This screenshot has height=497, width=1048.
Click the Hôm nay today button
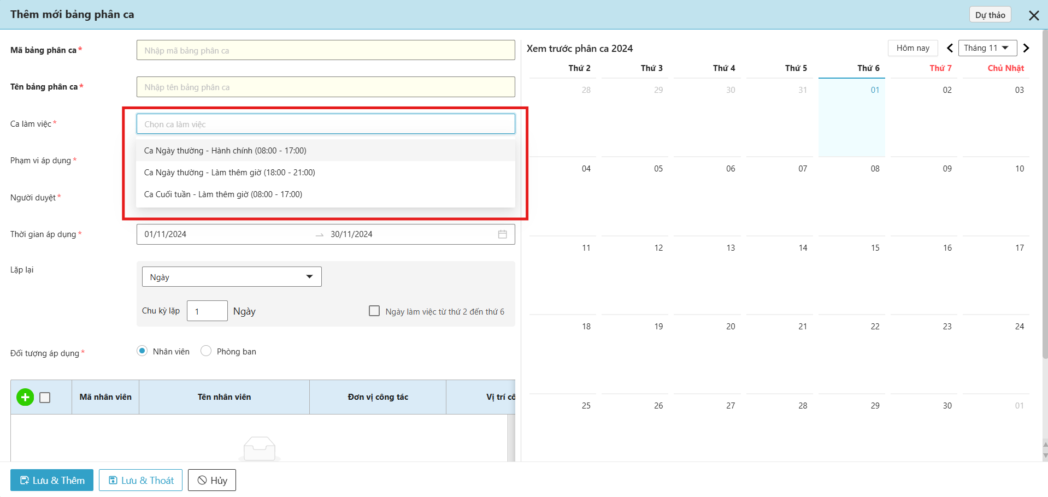(912, 48)
